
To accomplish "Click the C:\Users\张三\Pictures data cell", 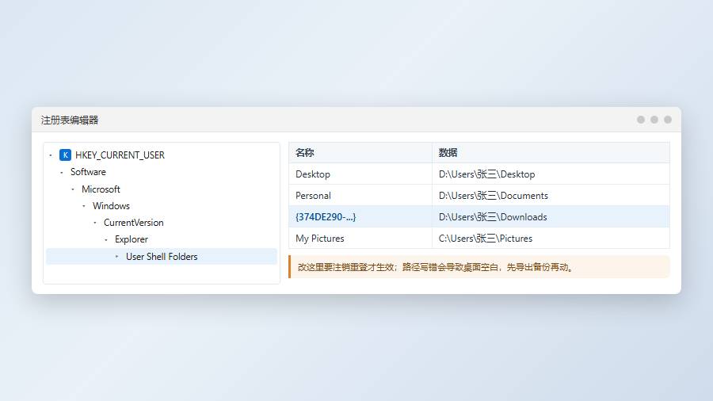I will 551,239.
